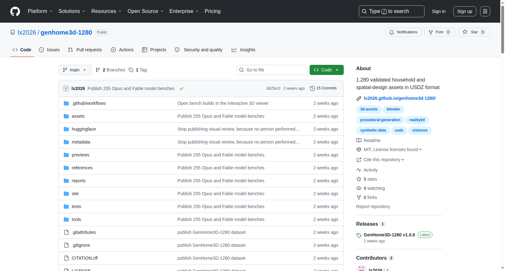The height and width of the screenshot is (271, 505).
Task: Click the reports folder icon
Action: 66,181
